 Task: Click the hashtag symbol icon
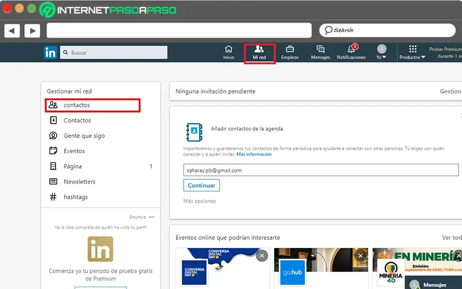(53, 197)
